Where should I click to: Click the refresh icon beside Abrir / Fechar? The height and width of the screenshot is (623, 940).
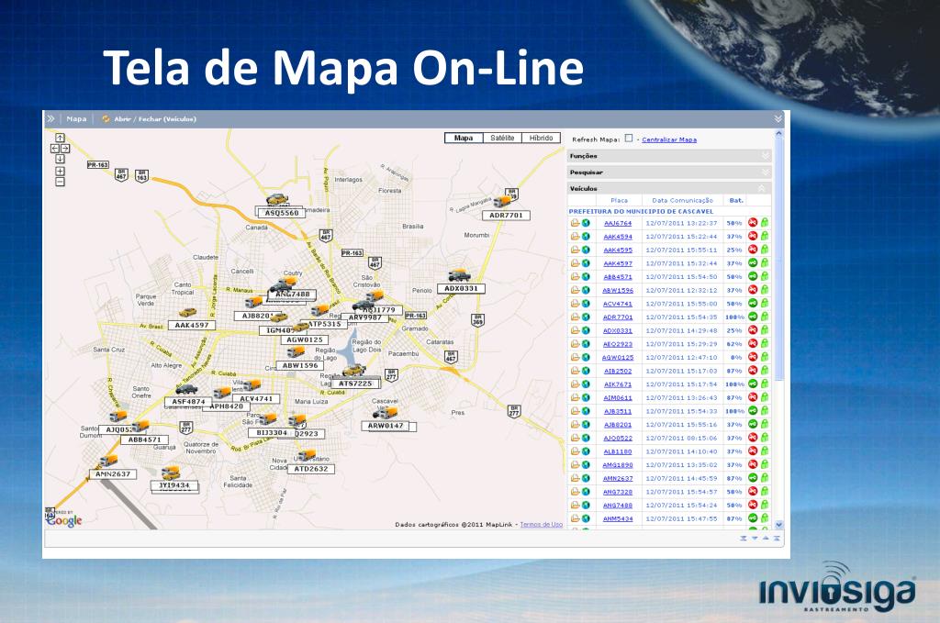(106, 118)
